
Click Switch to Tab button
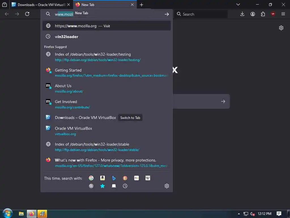click(x=130, y=118)
